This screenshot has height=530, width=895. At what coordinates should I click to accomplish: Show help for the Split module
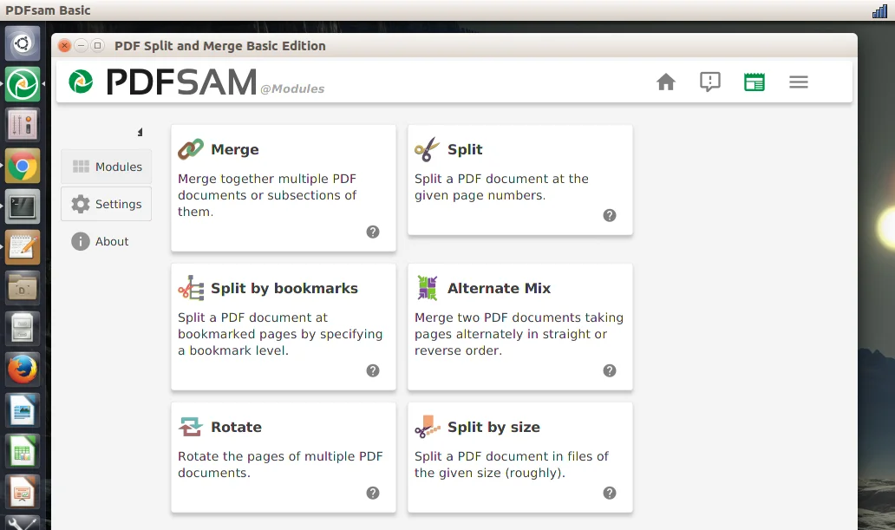point(610,215)
